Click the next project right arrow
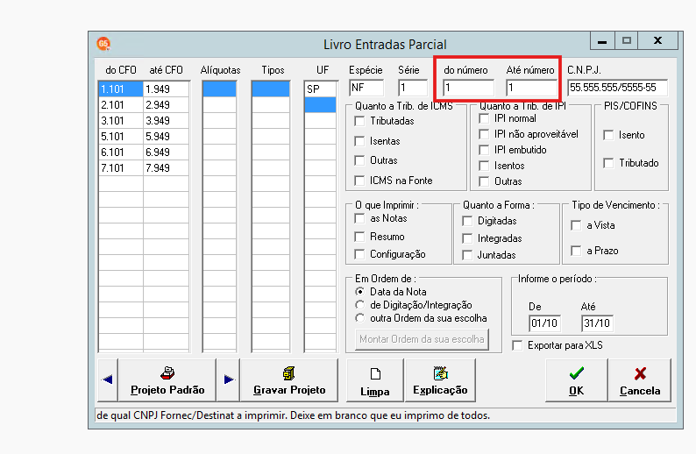This screenshot has height=454, width=696. pyautogui.click(x=229, y=380)
